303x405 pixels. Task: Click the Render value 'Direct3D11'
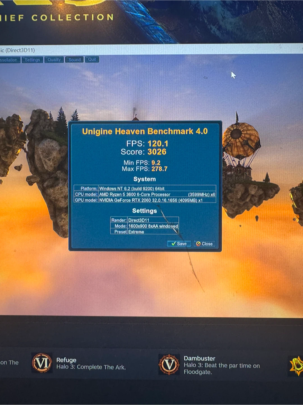tap(139, 220)
